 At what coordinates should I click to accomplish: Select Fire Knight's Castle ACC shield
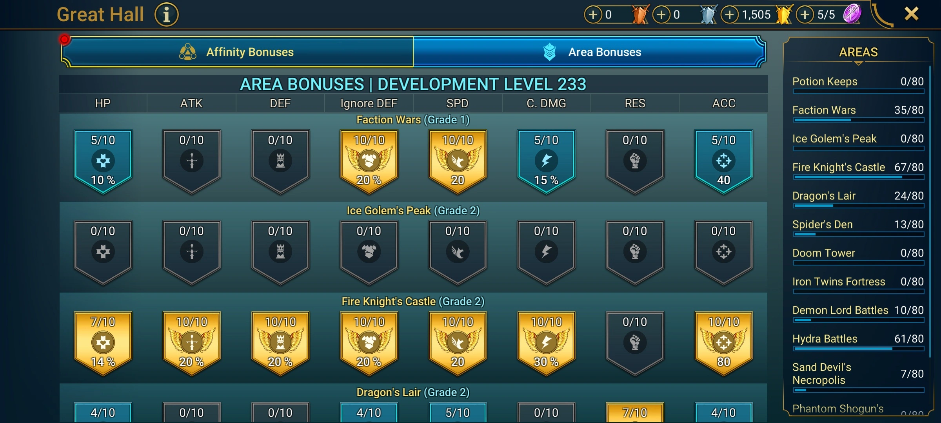723,343
